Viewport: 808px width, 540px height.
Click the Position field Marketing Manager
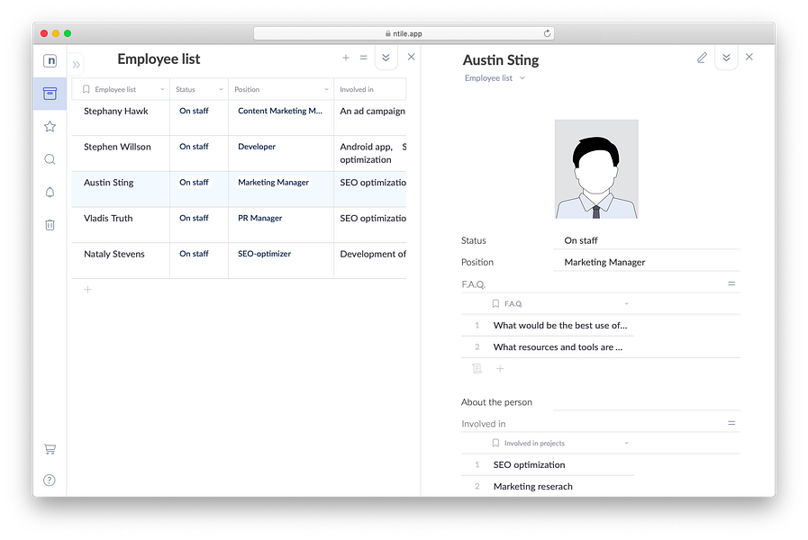(647, 262)
